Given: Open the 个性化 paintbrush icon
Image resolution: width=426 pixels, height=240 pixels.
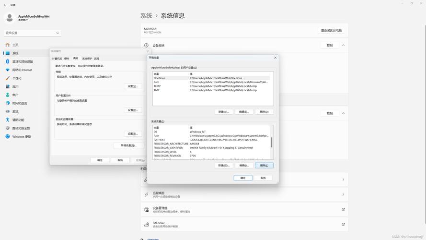Looking at the screenshot, I should [x=8, y=78].
